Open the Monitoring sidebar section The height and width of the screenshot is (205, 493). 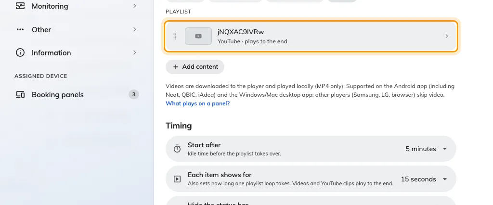pos(77,6)
